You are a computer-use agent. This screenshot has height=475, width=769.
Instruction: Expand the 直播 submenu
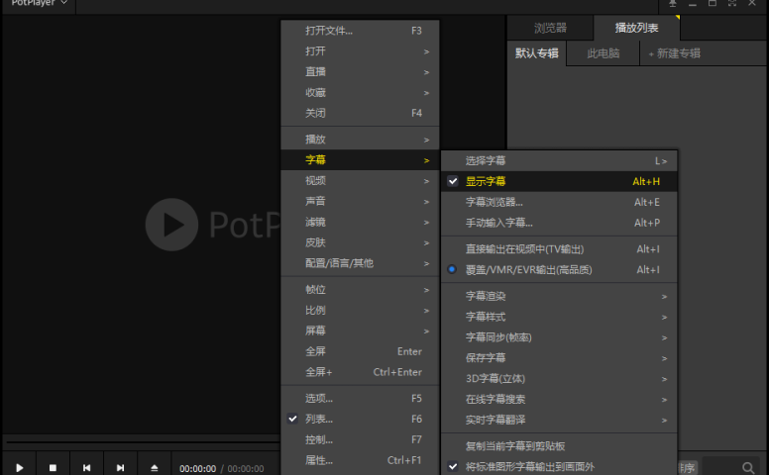coord(360,72)
